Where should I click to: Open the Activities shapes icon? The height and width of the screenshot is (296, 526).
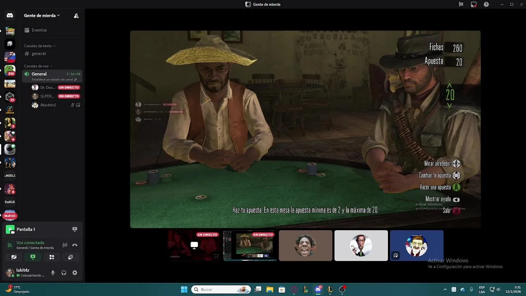[52, 257]
